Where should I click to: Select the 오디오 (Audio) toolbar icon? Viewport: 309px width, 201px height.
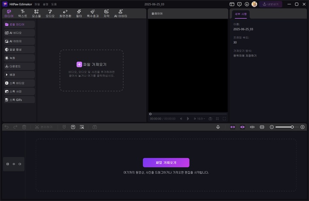point(50,13)
